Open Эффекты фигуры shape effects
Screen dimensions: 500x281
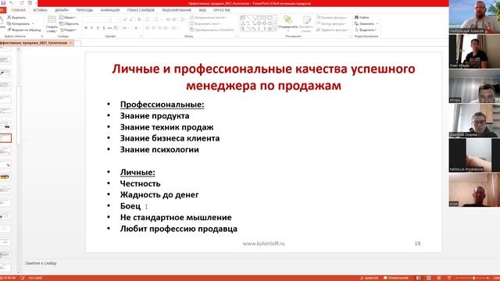click(x=332, y=30)
